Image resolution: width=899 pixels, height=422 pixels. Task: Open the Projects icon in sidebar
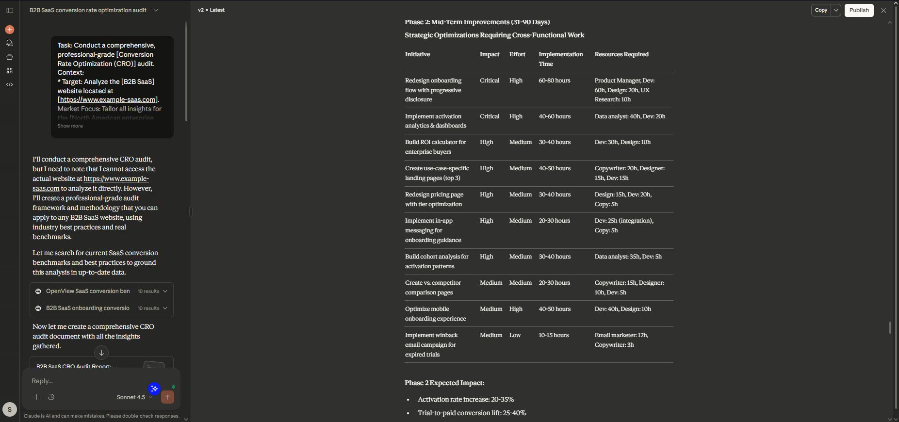coord(10,57)
